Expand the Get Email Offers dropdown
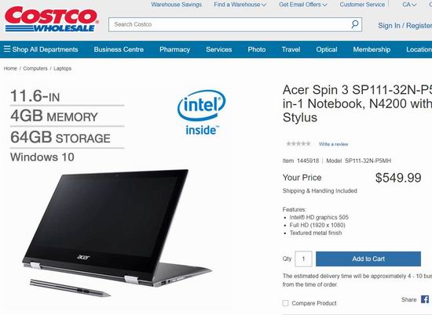 [302, 5]
